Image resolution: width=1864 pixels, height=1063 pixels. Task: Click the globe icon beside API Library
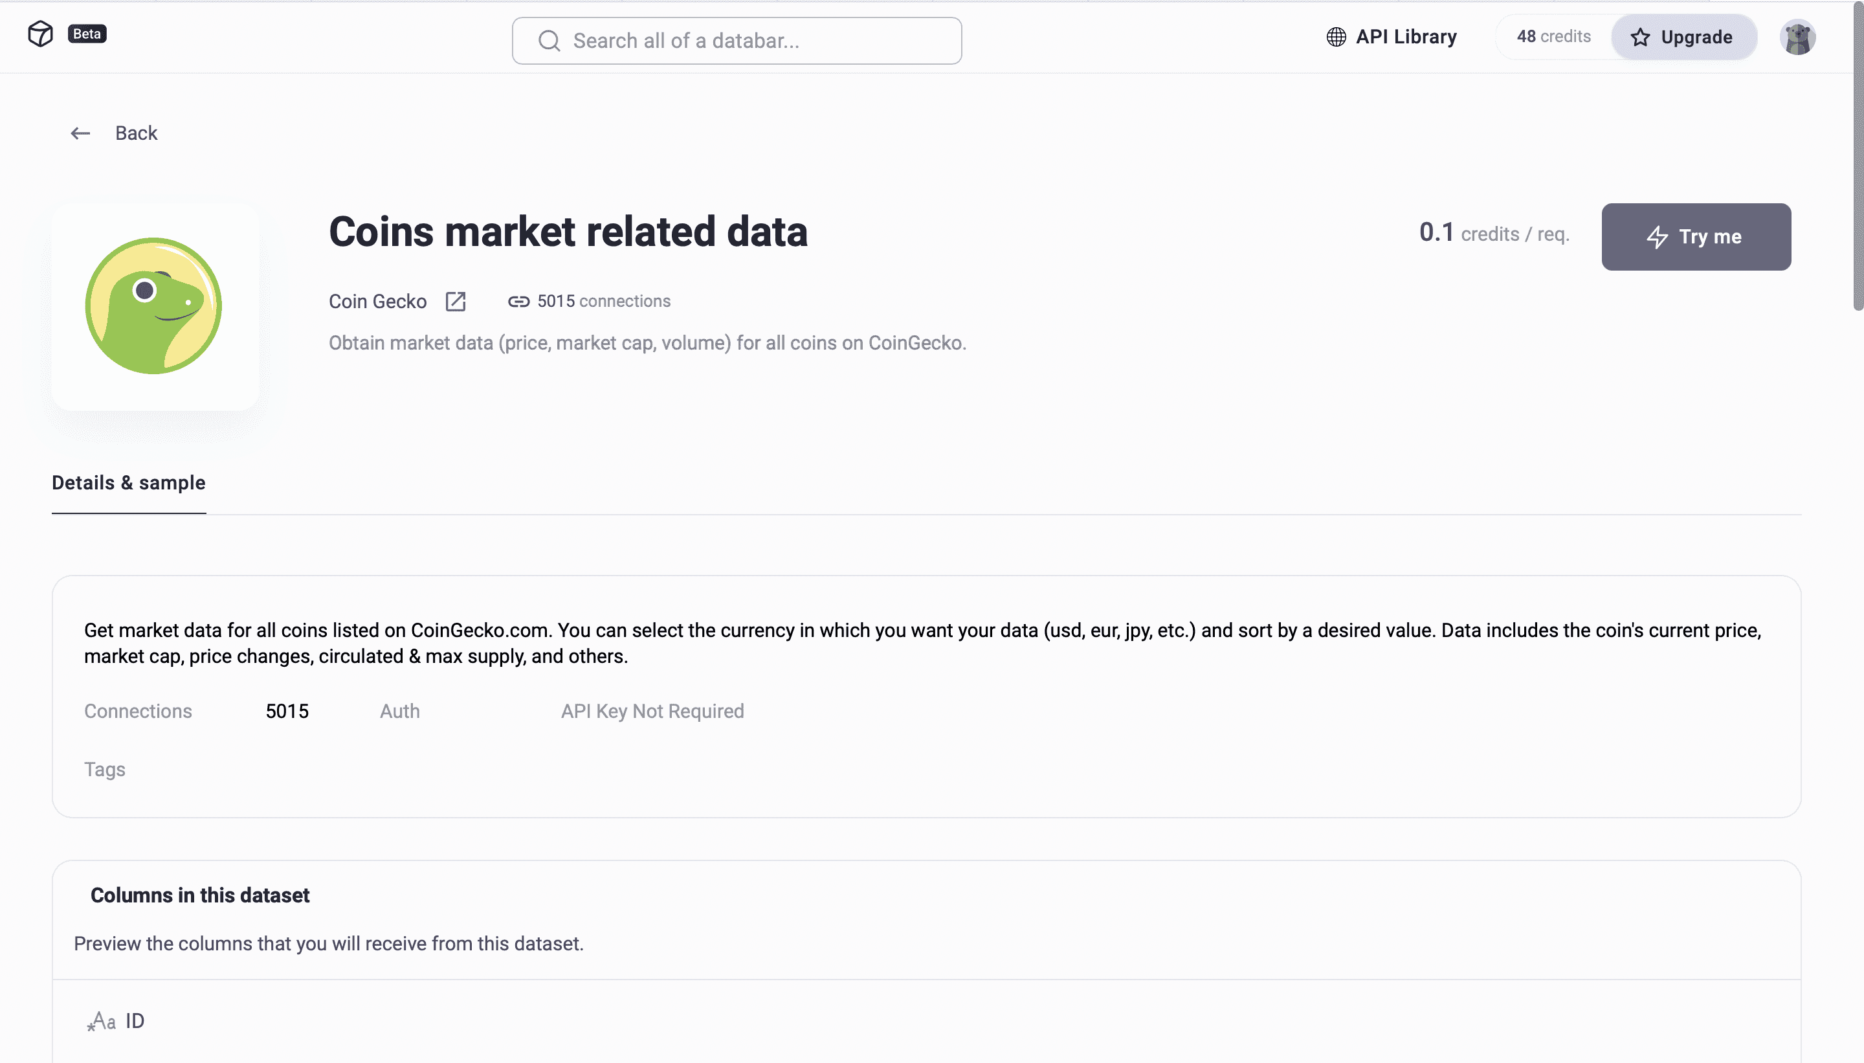[x=1336, y=38]
